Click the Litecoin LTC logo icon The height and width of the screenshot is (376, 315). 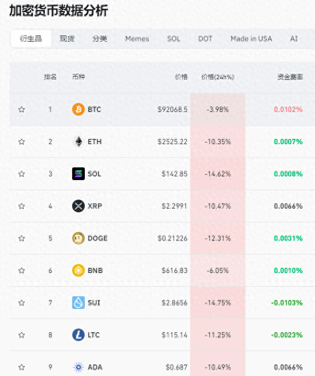tap(78, 335)
